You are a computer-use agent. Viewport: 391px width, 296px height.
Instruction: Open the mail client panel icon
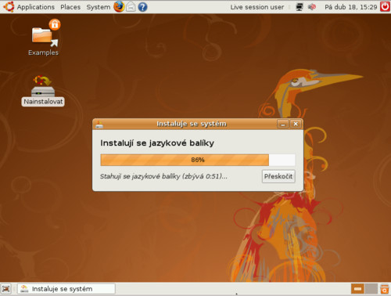(x=131, y=7)
